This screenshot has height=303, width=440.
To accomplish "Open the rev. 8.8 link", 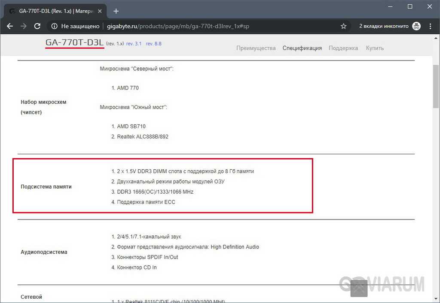I will point(153,44).
